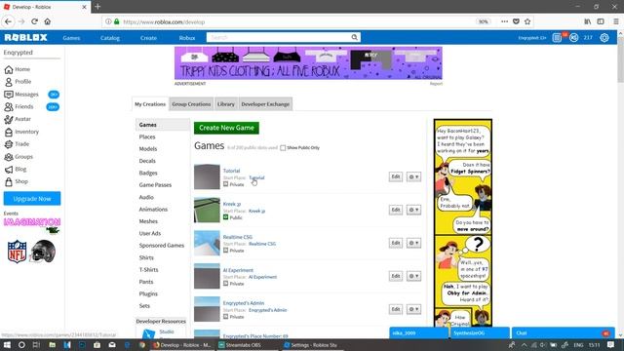Screen dimensions: 624x351
Task: Toggle Private status icon for Engrypted's Admin
Action: pyautogui.click(x=225, y=316)
